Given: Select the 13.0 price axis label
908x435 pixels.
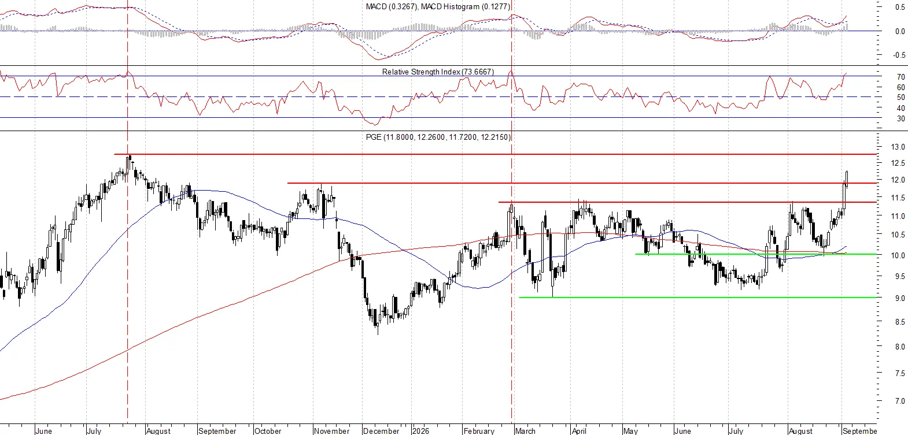Looking at the screenshot, I should click(898, 147).
